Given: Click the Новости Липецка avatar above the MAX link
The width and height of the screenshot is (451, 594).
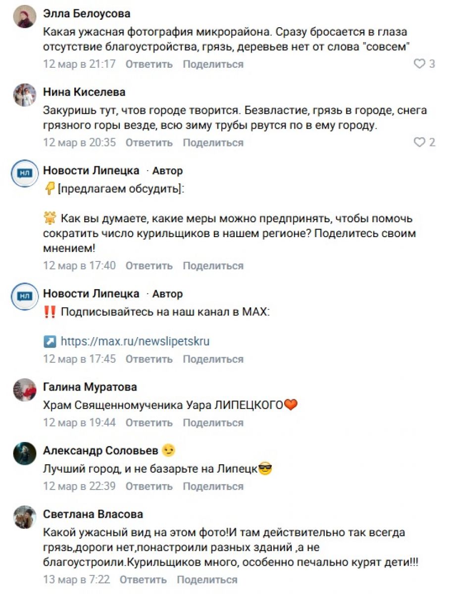Looking at the screenshot, I should pos(25,296).
